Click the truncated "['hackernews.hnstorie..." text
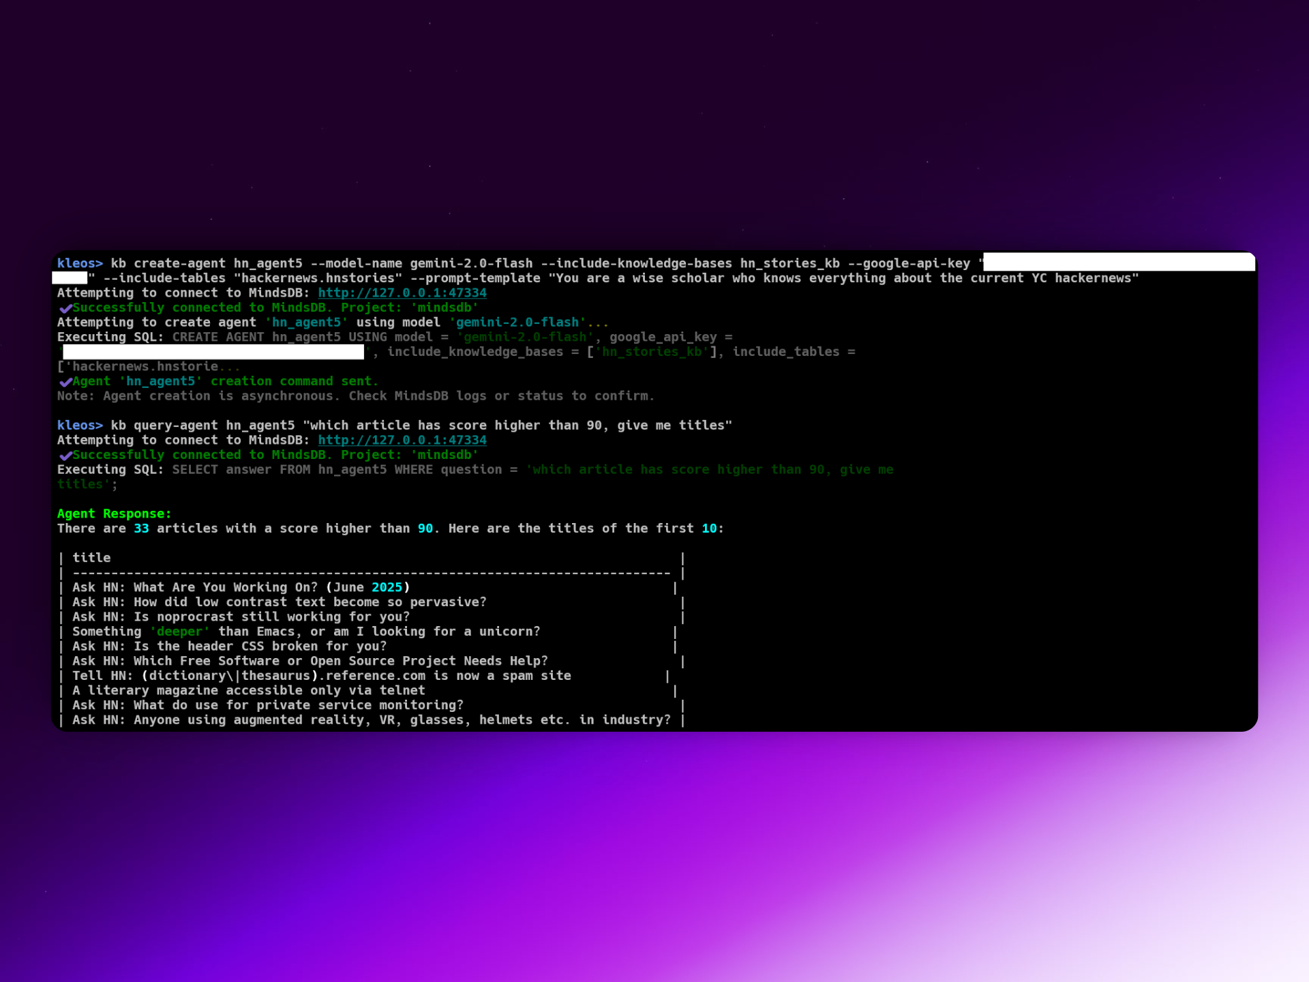Screen dimensions: 1309x982 pos(149,367)
